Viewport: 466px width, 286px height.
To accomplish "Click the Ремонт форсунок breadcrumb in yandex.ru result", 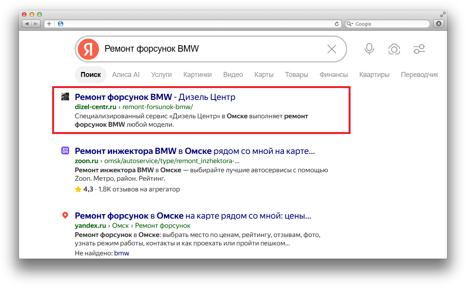I will coord(163,226).
